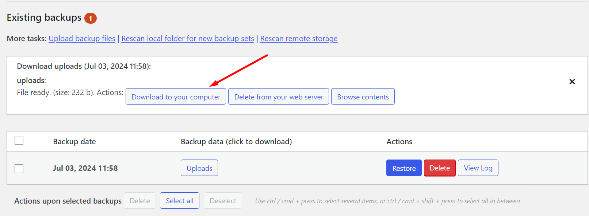Viewport: 589px width, 216px height.
Task: Click the orange backup count badge
Action: [91, 18]
